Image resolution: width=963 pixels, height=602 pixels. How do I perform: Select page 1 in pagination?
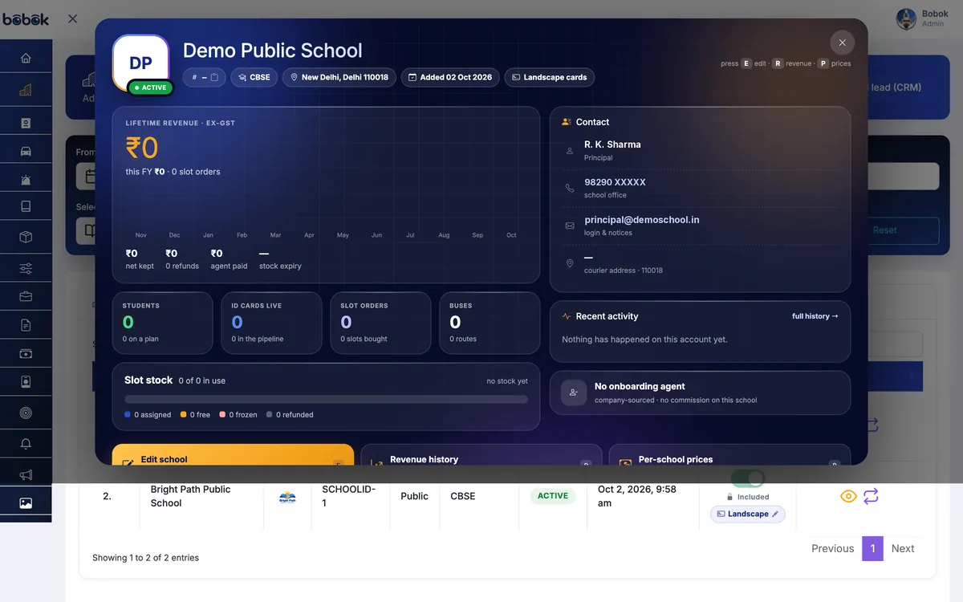(x=872, y=548)
